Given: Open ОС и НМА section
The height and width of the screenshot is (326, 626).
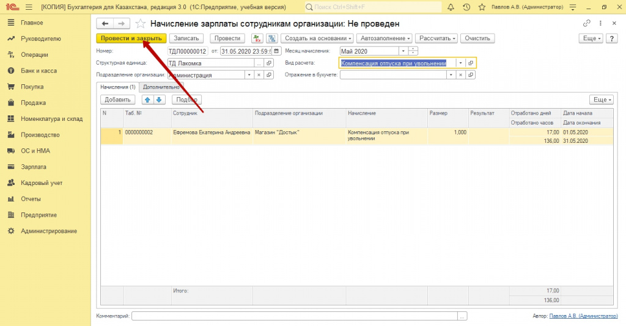Looking at the screenshot, I should point(35,151).
